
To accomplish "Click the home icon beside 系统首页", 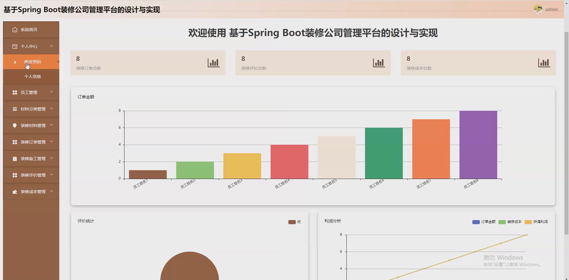I will [15, 30].
